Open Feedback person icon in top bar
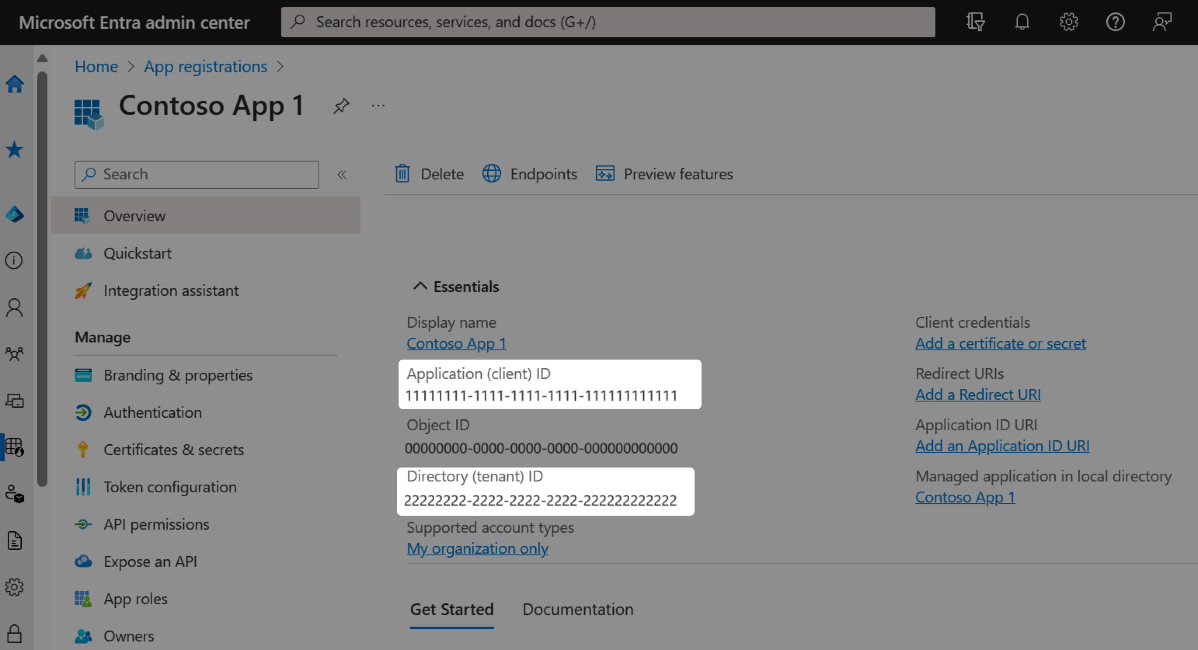The width and height of the screenshot is (1198, 650). pyautogui.click(x=1162, y=22)
